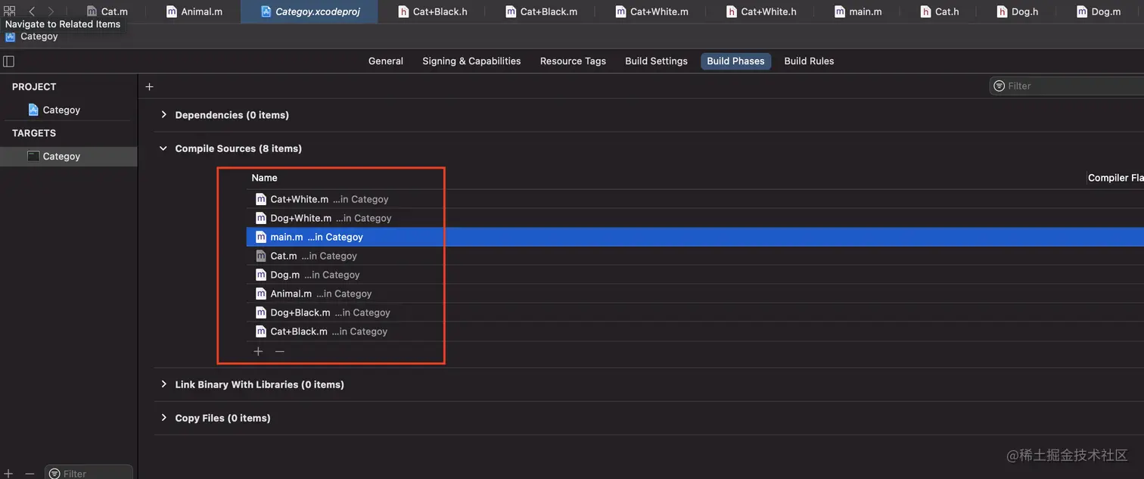Click the Categoy target icon in sidebar
The width and height of the screenshot is (1144, 479).
33,156
